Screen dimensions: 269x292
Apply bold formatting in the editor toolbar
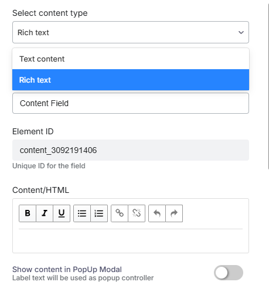point(28,213)
